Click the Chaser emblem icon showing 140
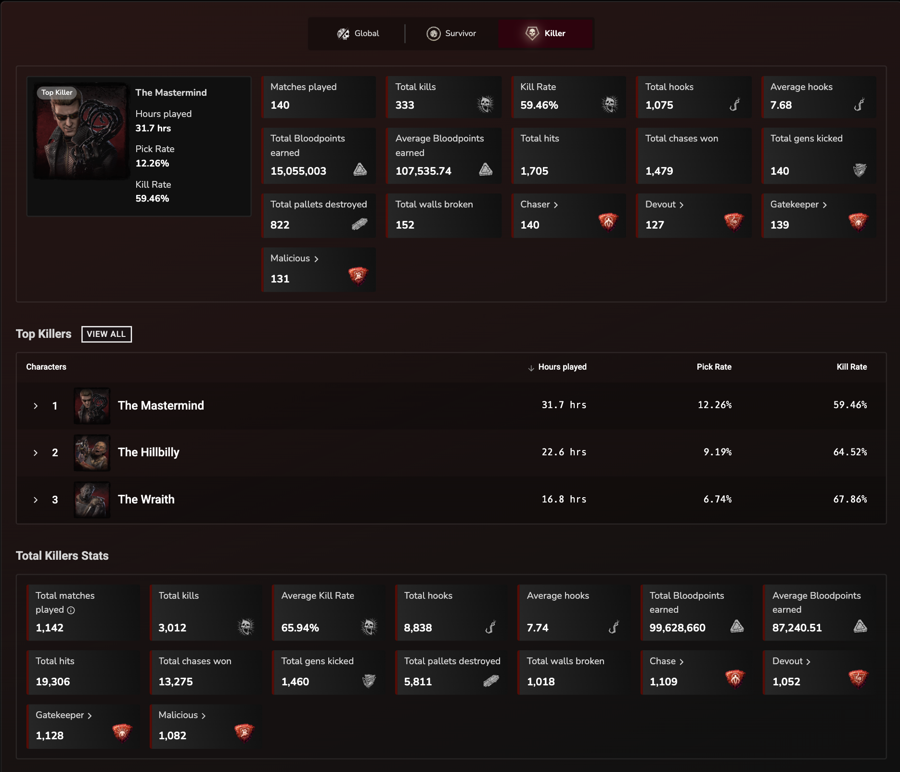Image resolution: width=900 pixels, height=772 pixels. pyautogui.click(x=608, y=222)
